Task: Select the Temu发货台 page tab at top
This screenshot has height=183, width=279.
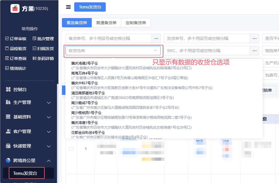Action: (90, 7)
